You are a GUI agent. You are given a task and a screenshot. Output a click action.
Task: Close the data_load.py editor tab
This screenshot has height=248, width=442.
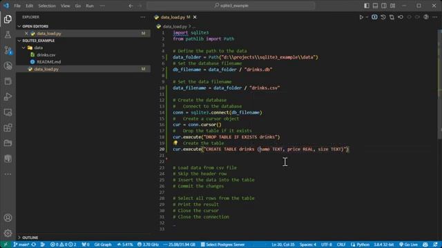(195, 17)
